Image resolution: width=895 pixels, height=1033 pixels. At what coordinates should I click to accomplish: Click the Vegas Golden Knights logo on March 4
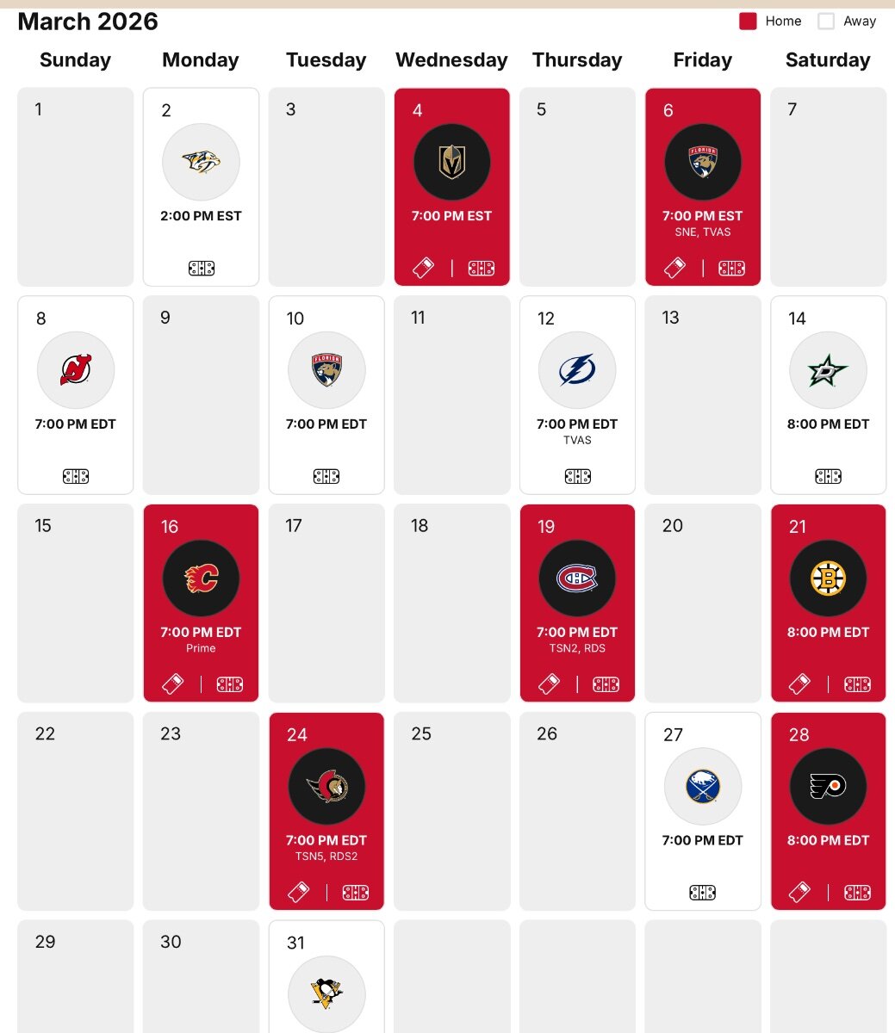tap(451, 162)
